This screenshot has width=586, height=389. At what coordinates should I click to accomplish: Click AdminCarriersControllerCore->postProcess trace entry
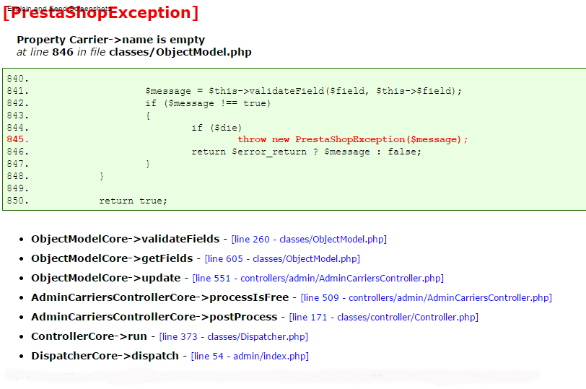[x=154, y=317]
